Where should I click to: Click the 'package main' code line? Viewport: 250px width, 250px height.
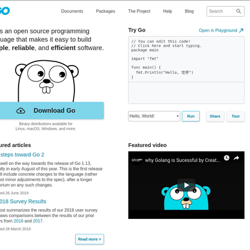coord(145,50)
